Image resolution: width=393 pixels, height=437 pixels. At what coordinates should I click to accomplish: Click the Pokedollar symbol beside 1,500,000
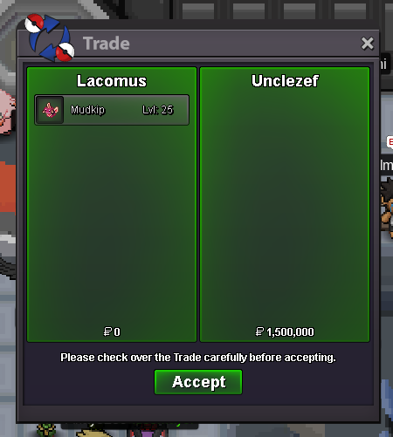click(259, 331)
